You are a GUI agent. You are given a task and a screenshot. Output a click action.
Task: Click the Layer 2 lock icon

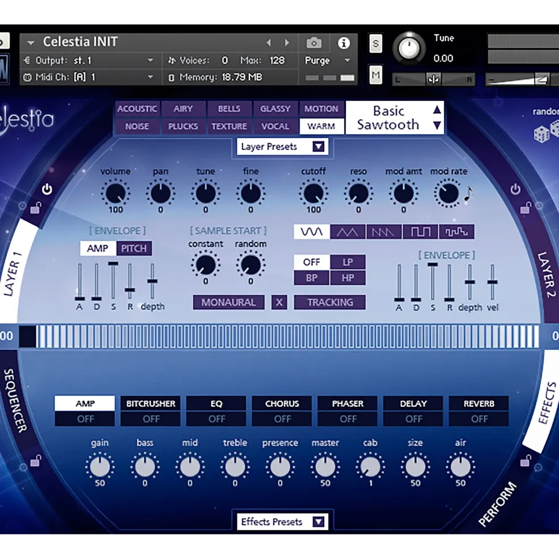[x=525, y=207]
